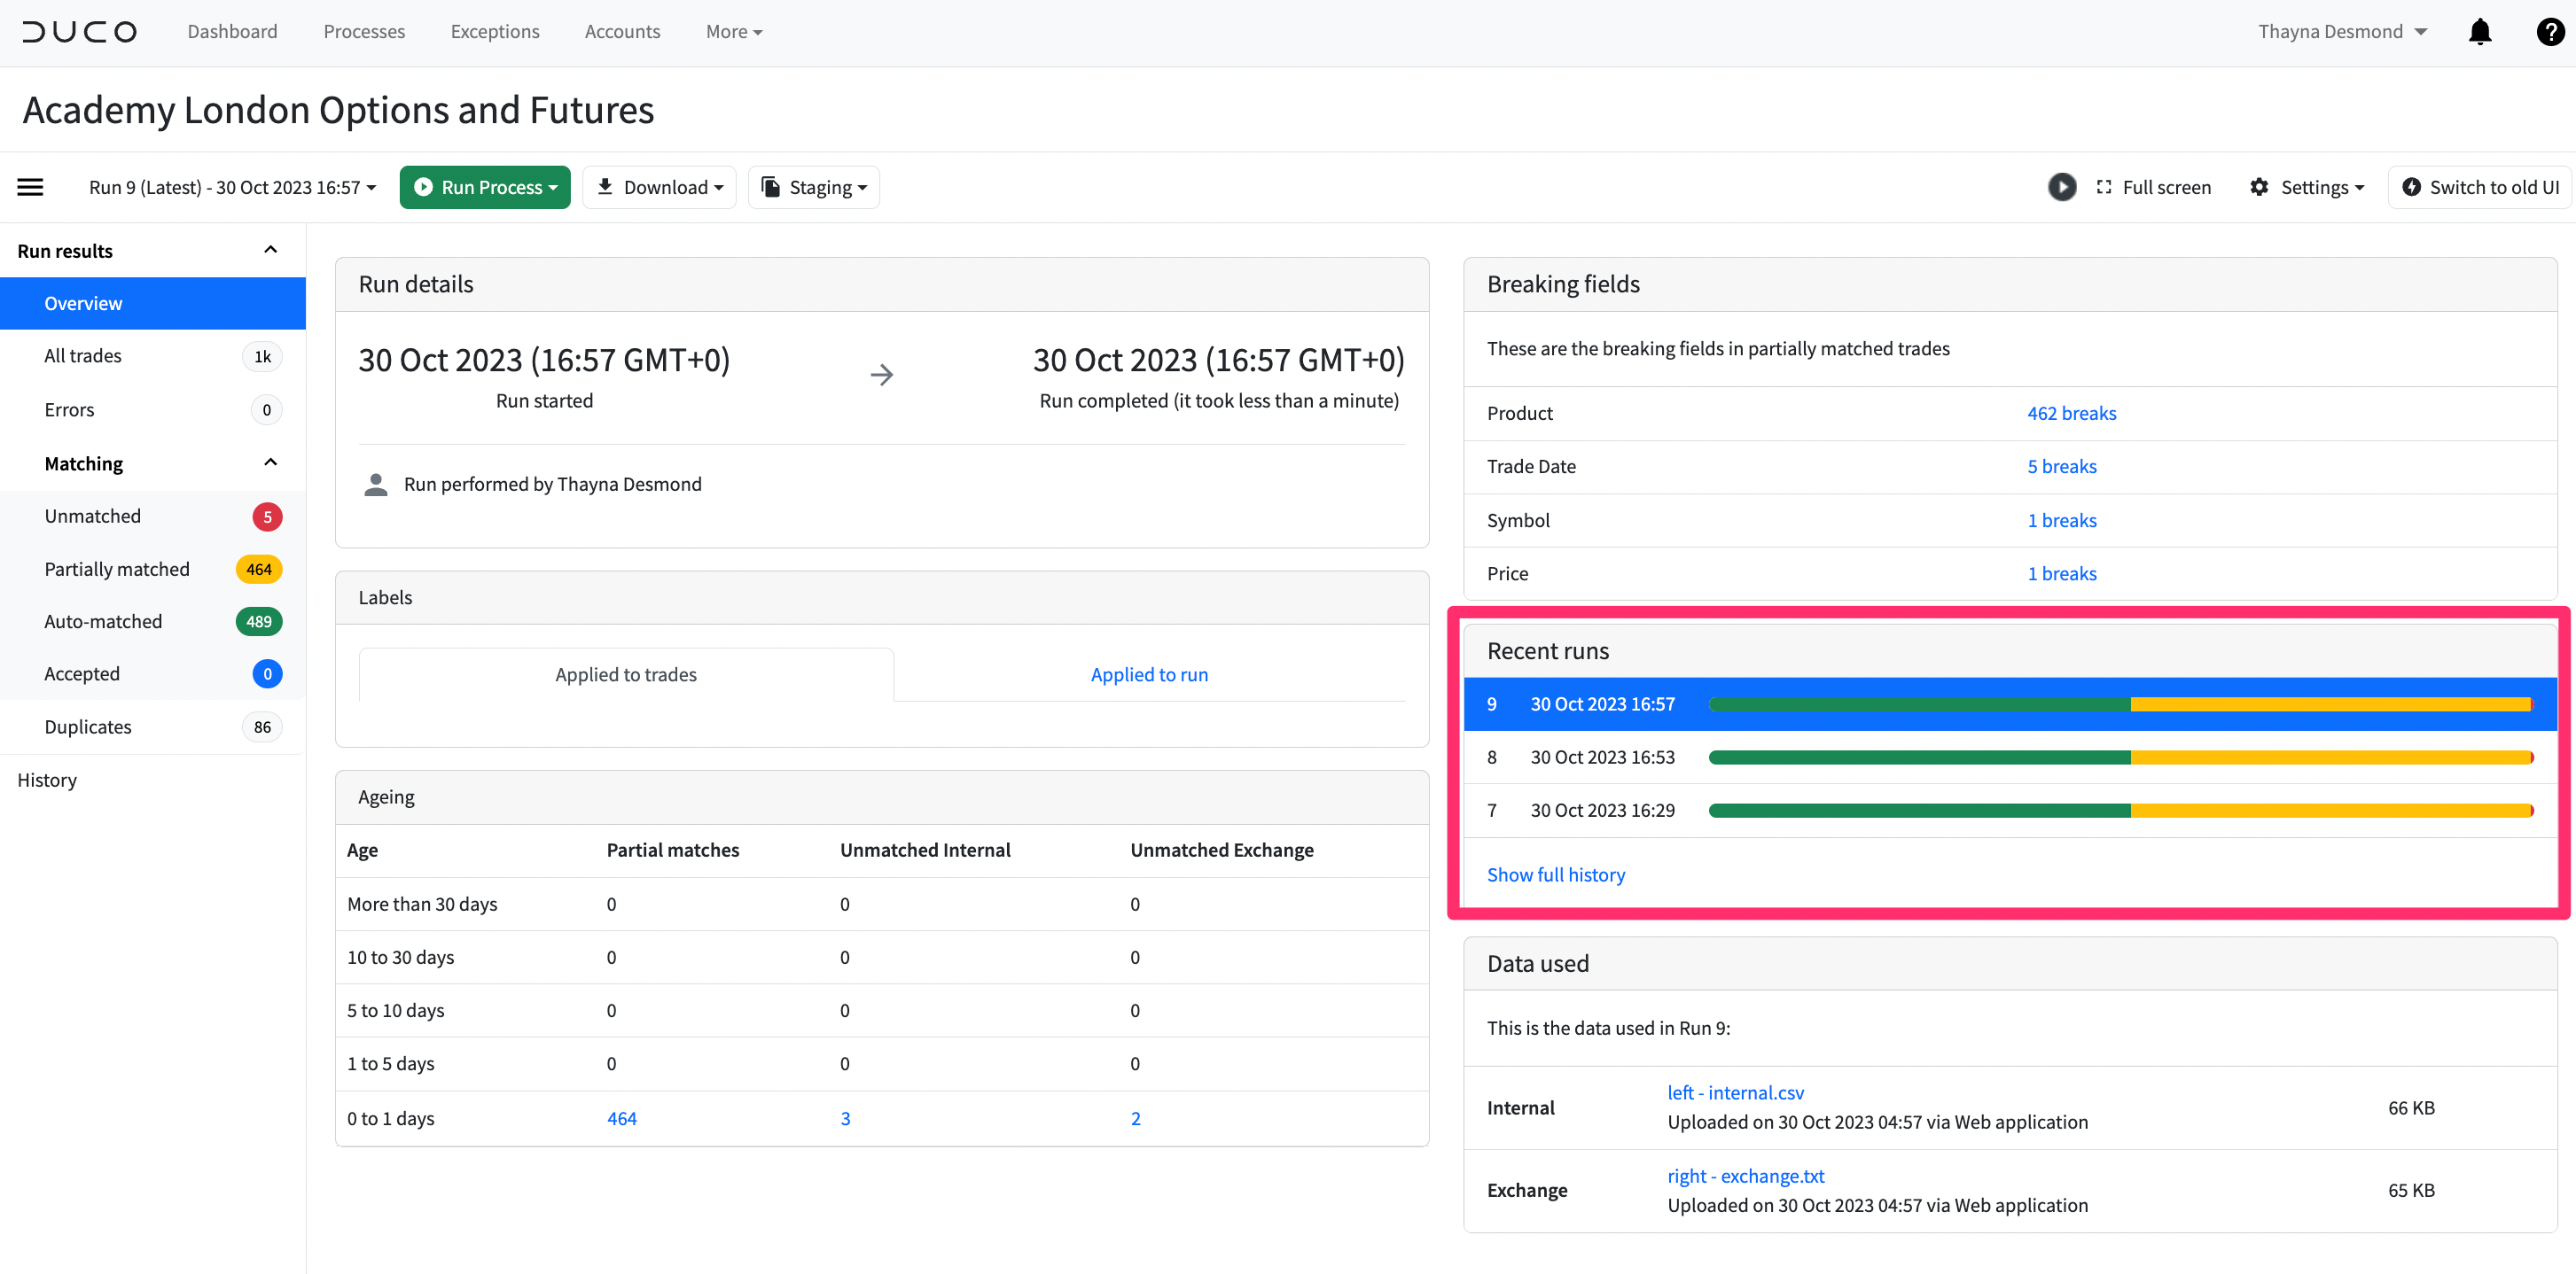Screen dimensions: 2576x1274
Task: Click the 1k badge for All trades
Action: coord(262,356)
